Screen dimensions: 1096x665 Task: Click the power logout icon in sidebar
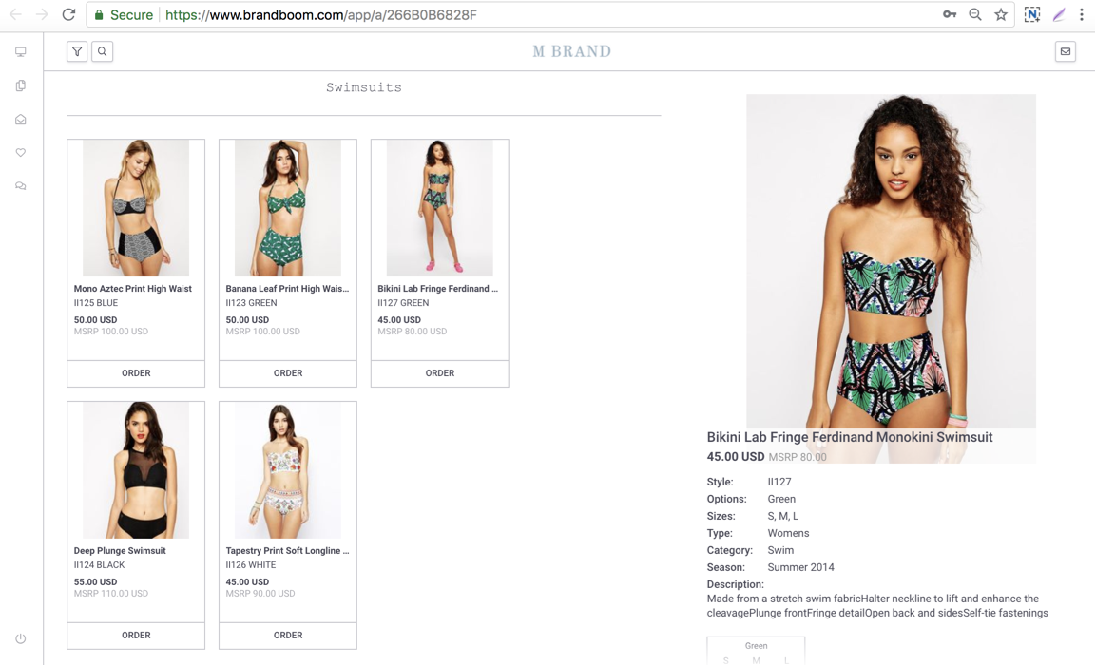(21, 638)
